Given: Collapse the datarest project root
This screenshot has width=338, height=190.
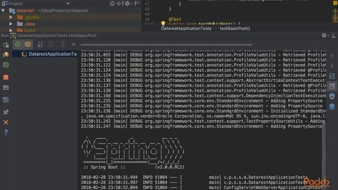Looking at the screenshot, I should click(x=3, y=11).
